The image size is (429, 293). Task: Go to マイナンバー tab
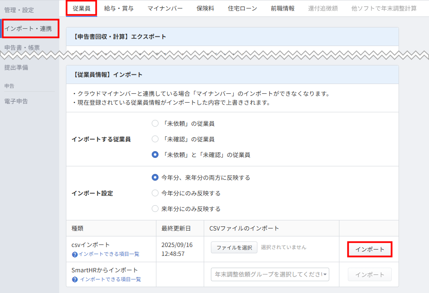click(x=165, y=8)
